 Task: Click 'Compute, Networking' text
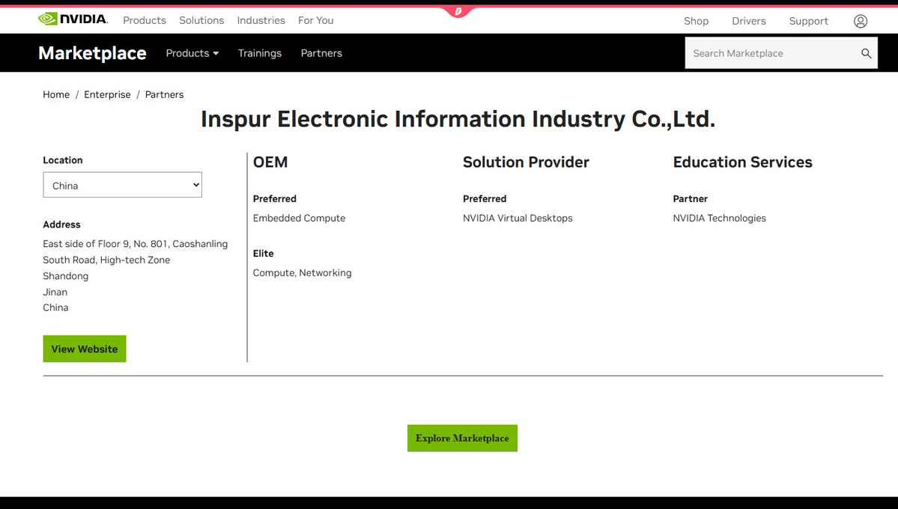[x=302, y=273]
